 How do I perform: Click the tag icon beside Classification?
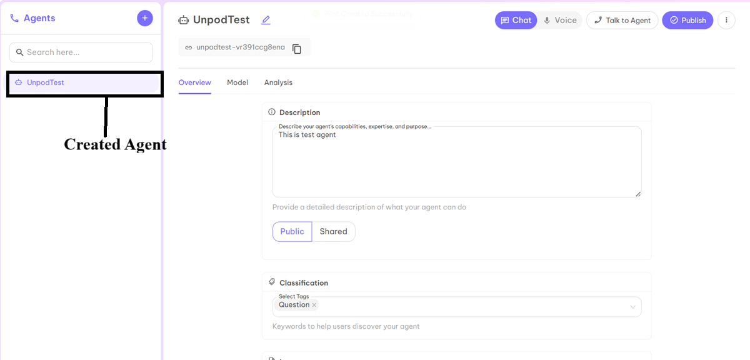(272, 282)
